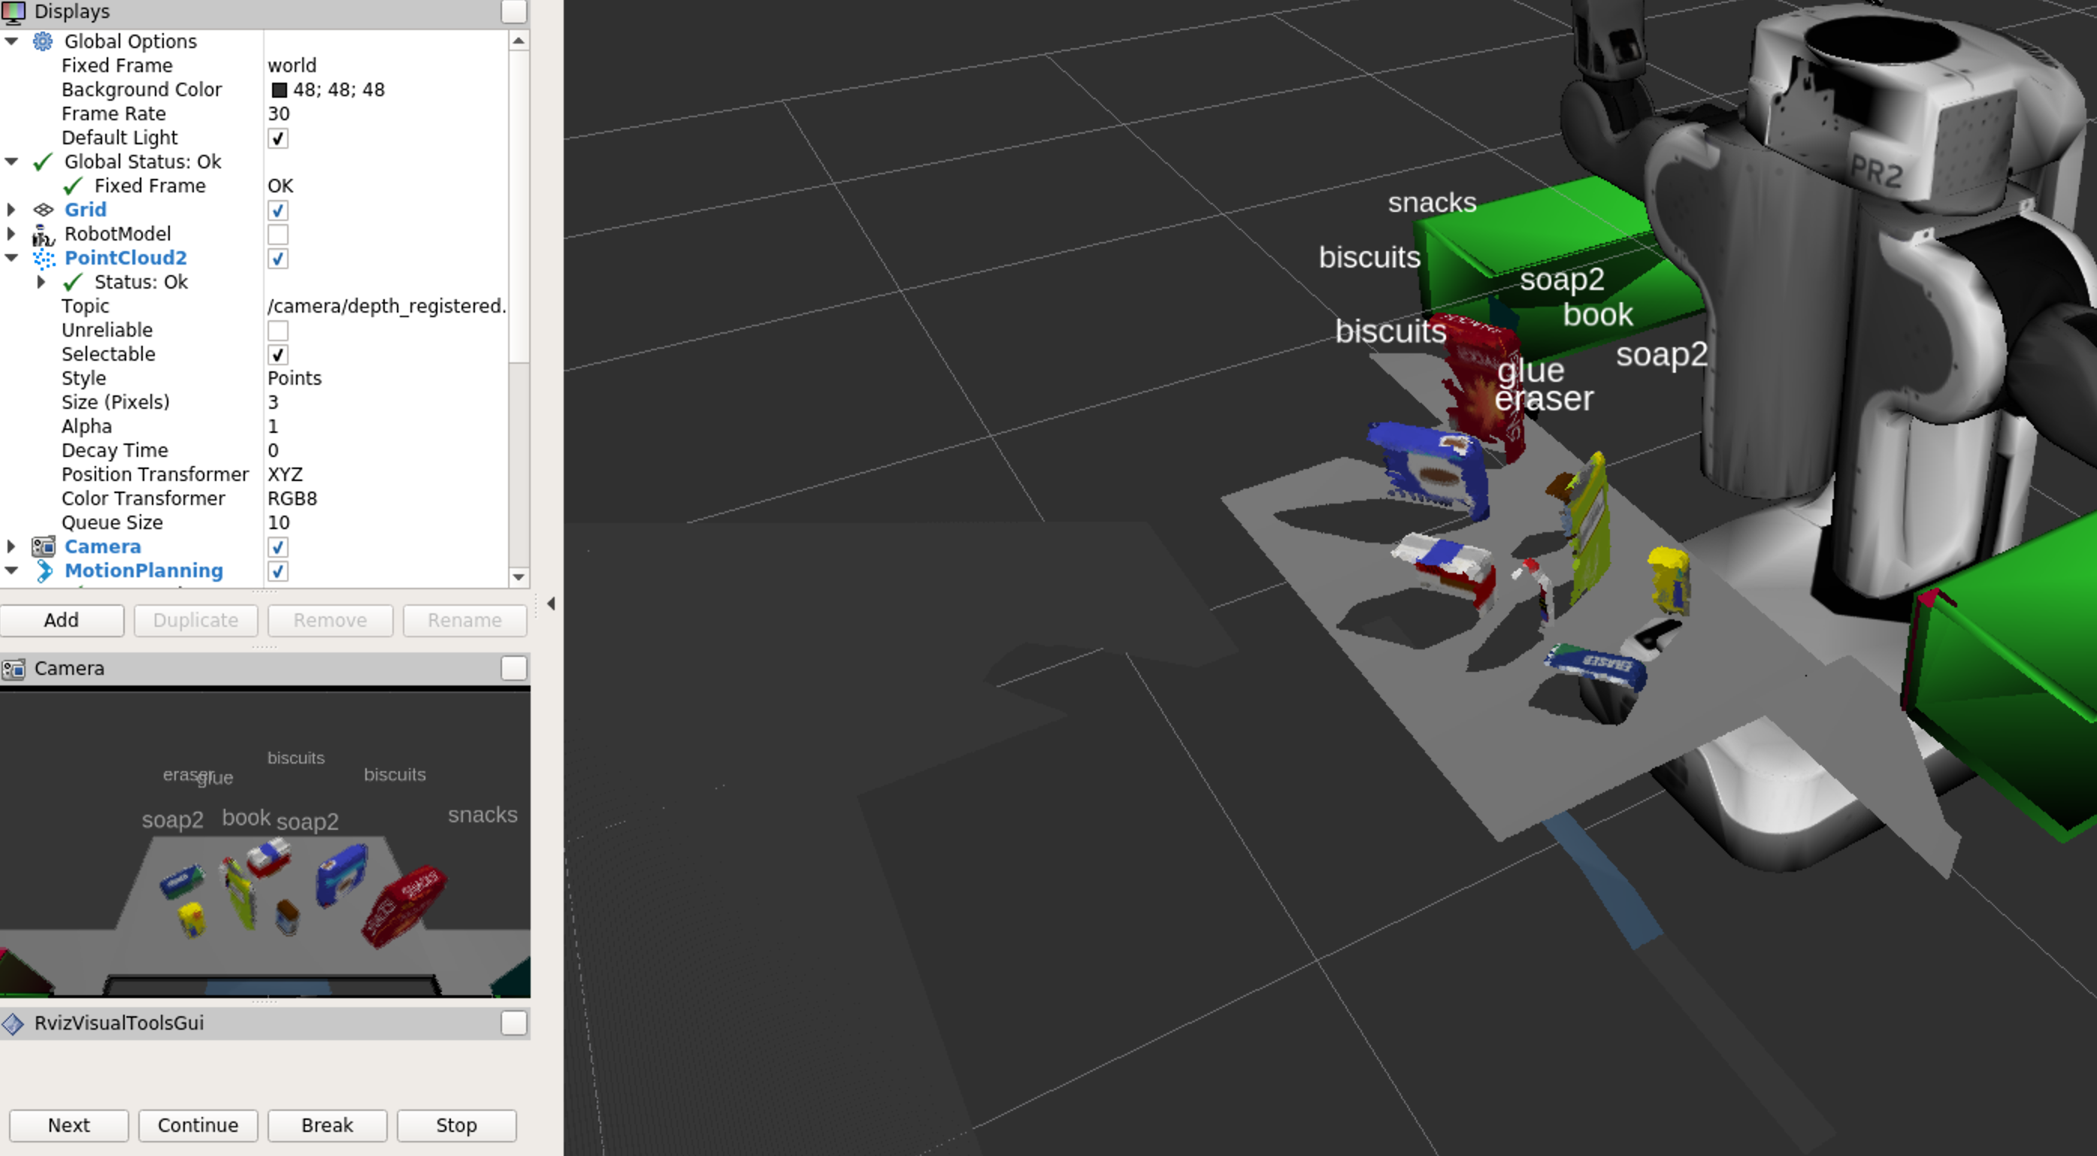Select the Color Transformer RGB8 value
The image size is (2097, 1156).
[292, 498]
